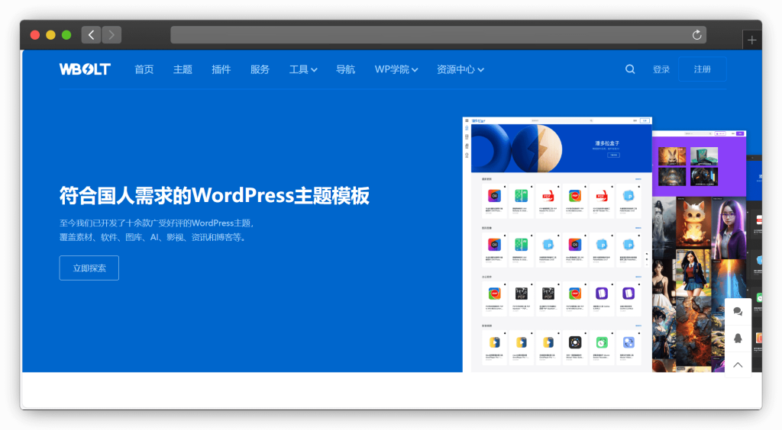Click the yellow minimize window dot
The width and height of the screenshot is (782, 430).
point(50,35)
